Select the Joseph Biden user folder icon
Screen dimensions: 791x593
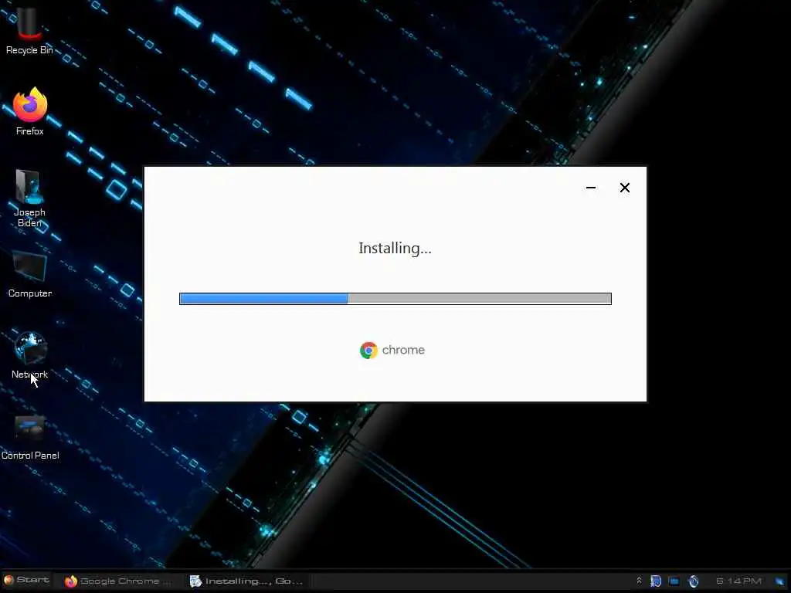(30, 198)
